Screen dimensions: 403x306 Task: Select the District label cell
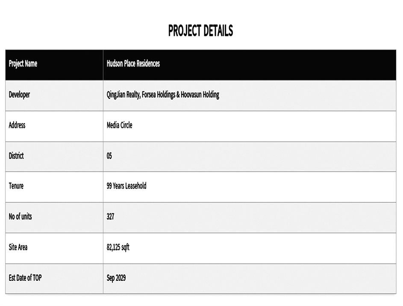[x=54, y=157]
